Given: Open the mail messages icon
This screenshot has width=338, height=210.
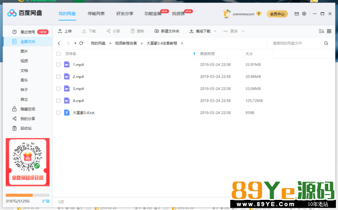Looking at the screenshot, I should (x=297, y=14).
